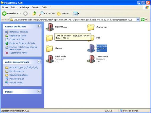Click Copier ce fichier
Viewport: 151px width, 113px height.
(17, 39)
